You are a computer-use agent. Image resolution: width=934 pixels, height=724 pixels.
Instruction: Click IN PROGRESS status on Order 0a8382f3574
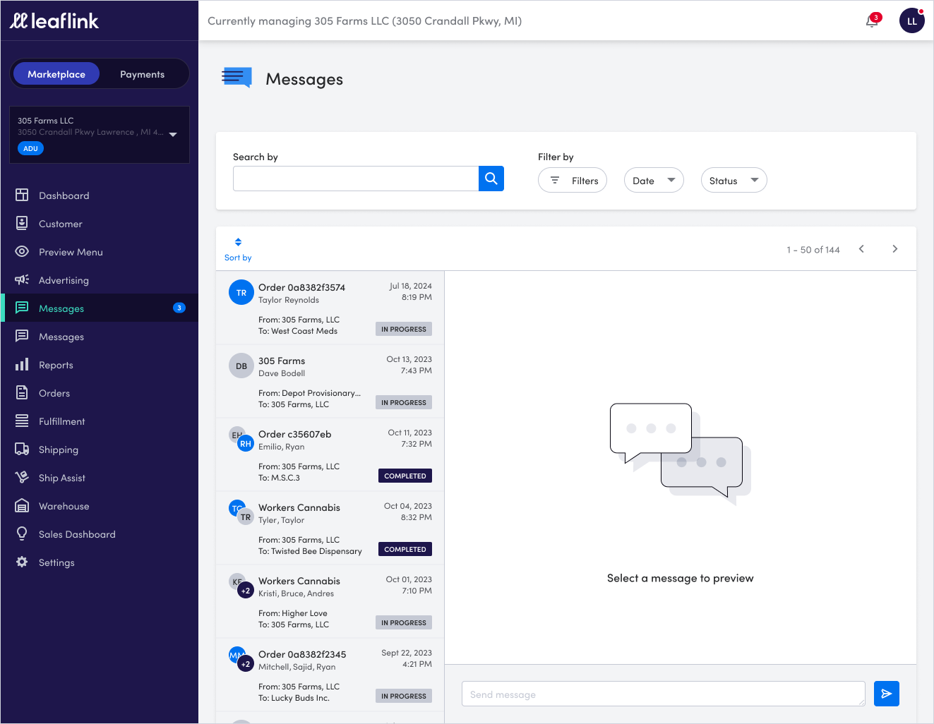pos(404,329)
